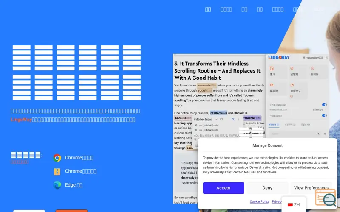Close the LingoWay panel with the X

pyautogui.click(x=327, y=58)
